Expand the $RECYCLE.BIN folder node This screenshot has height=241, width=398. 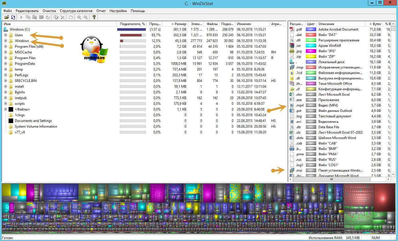pyautogui.click(x=5, y=81)
